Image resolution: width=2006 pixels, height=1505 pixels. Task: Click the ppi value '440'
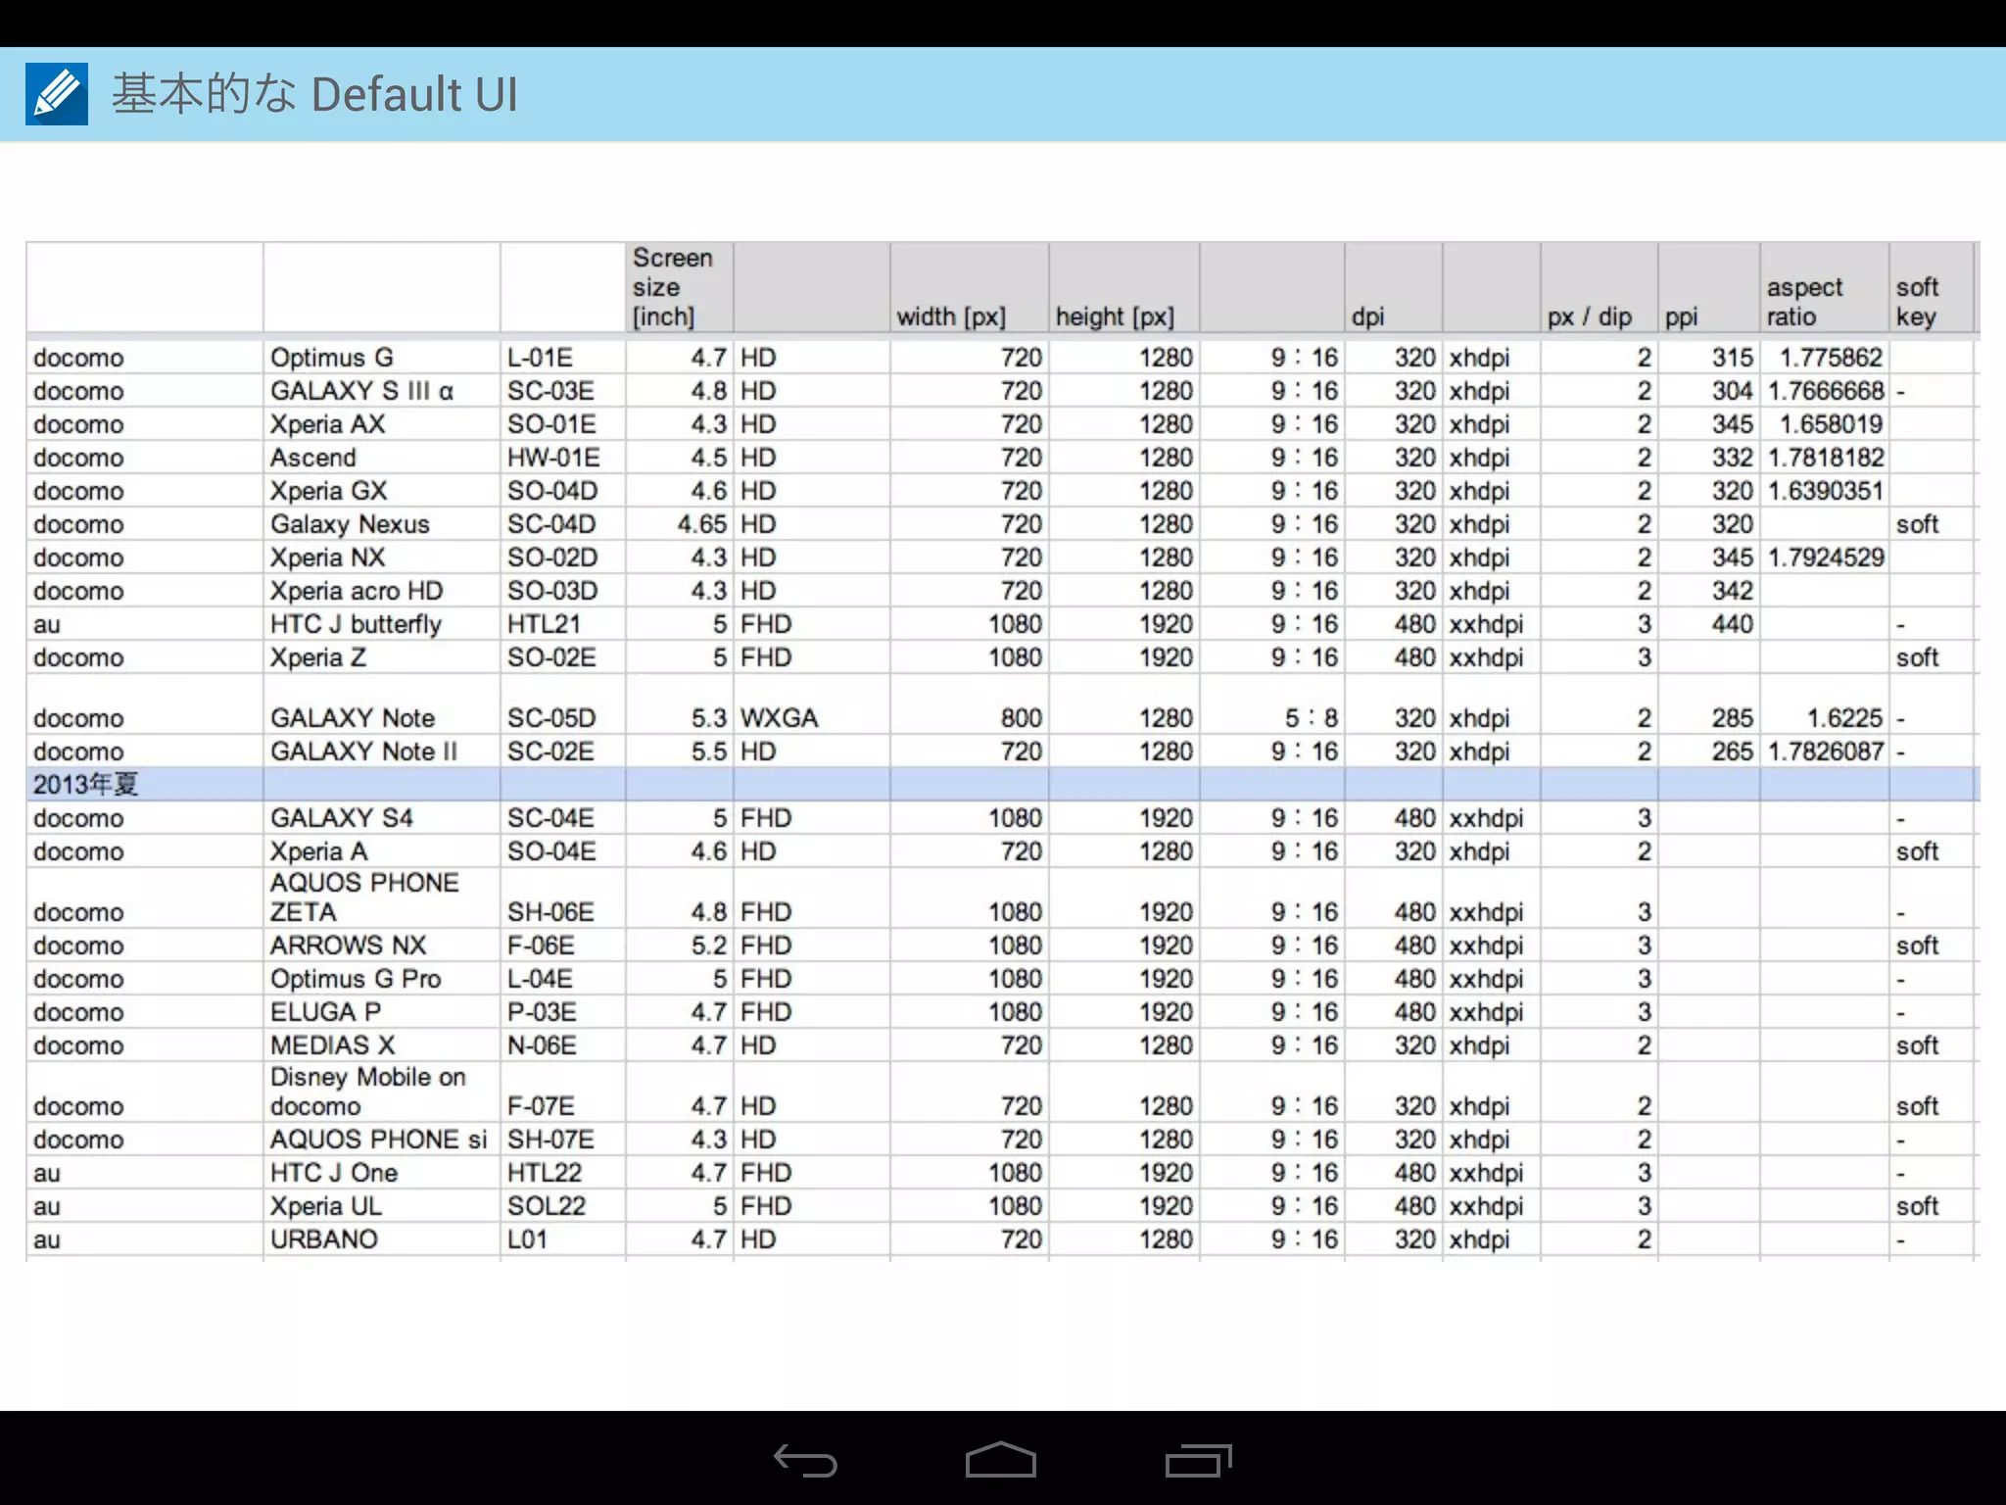point(1732,624)
